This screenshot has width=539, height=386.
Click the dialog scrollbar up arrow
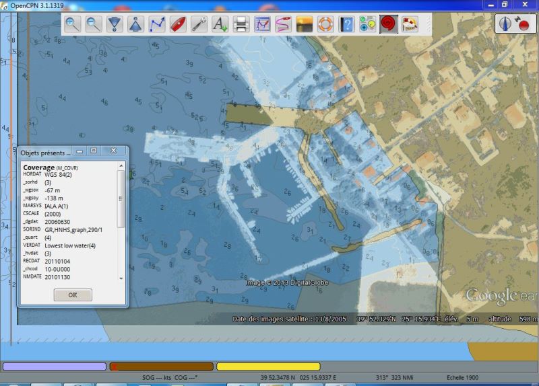click(121, 165)
